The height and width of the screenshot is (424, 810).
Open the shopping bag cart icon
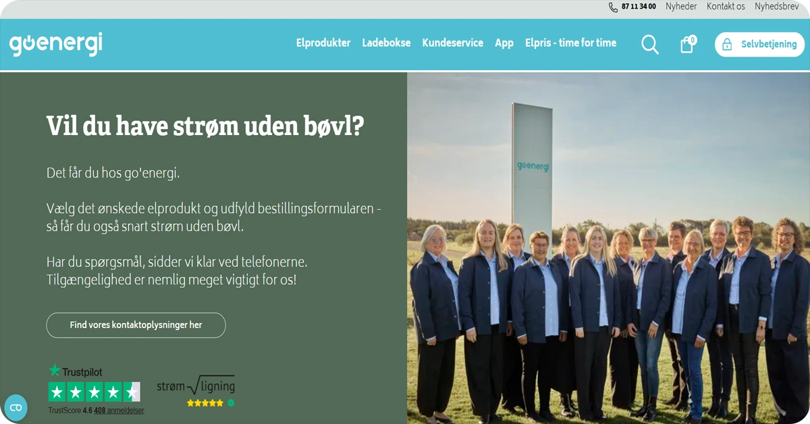click(687, 45)
